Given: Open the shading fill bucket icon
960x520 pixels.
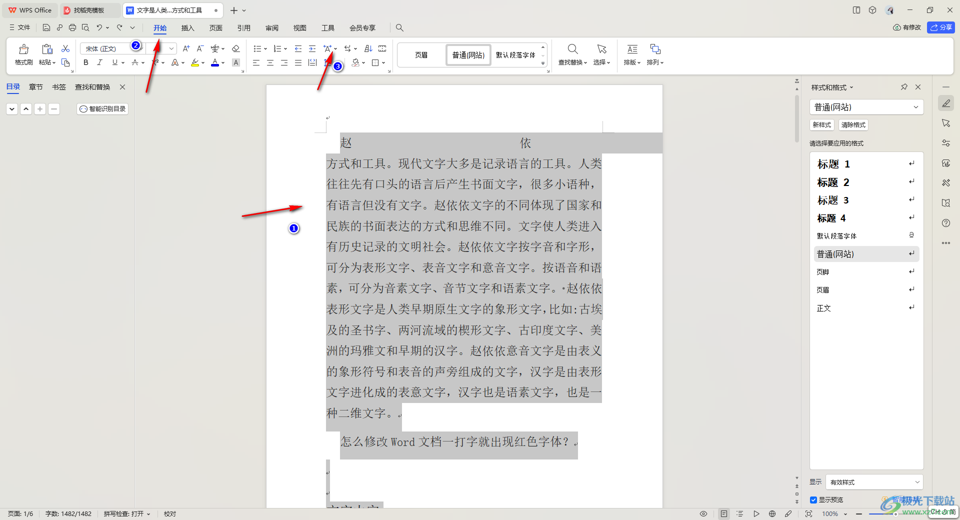Looking at the screenshot, I should click(x=355, y=62).
